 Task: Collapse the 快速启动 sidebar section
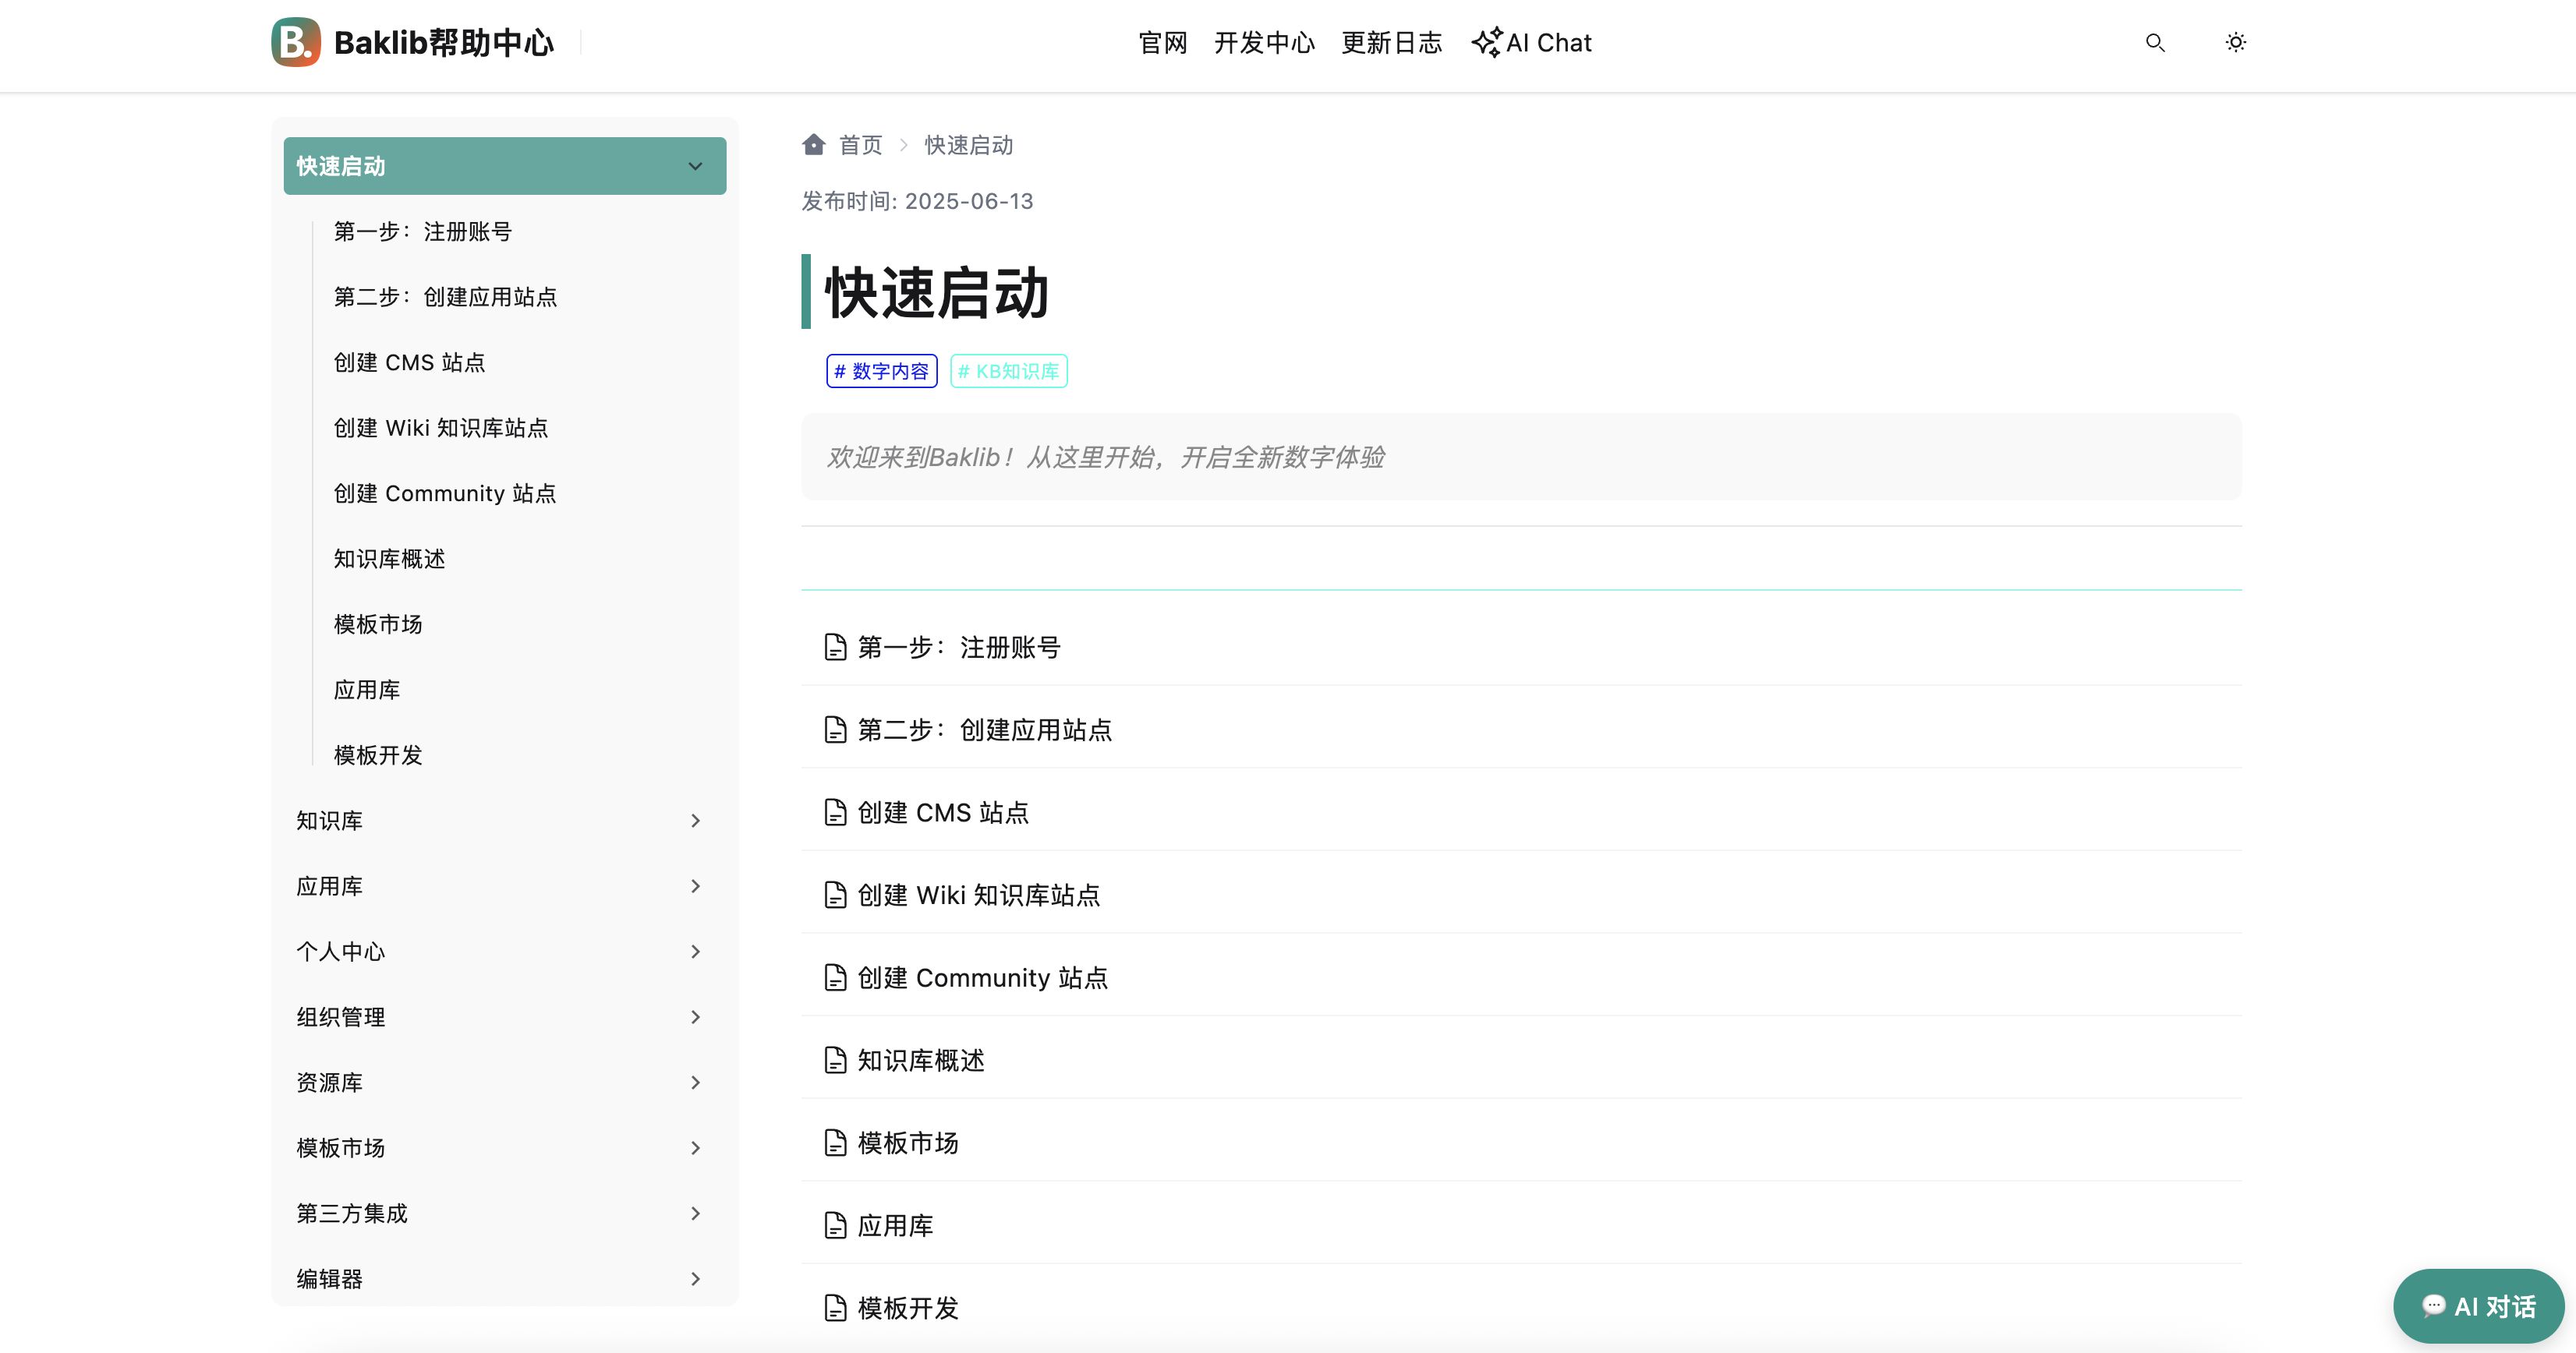[695, 166]
